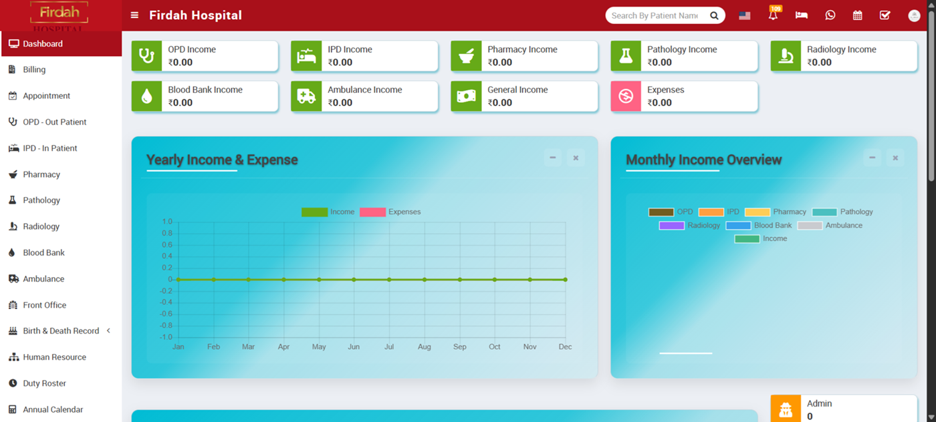This screenshot has height=422, width=936.
Task: Open the WhatsApp chat icon
Action: (x=830, y=15)
